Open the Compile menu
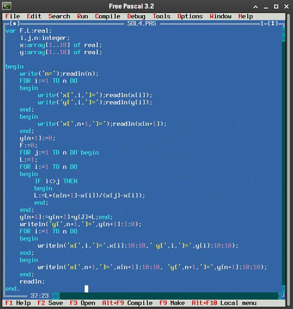The width and height of the screenshot is (293, 309). 107,16
